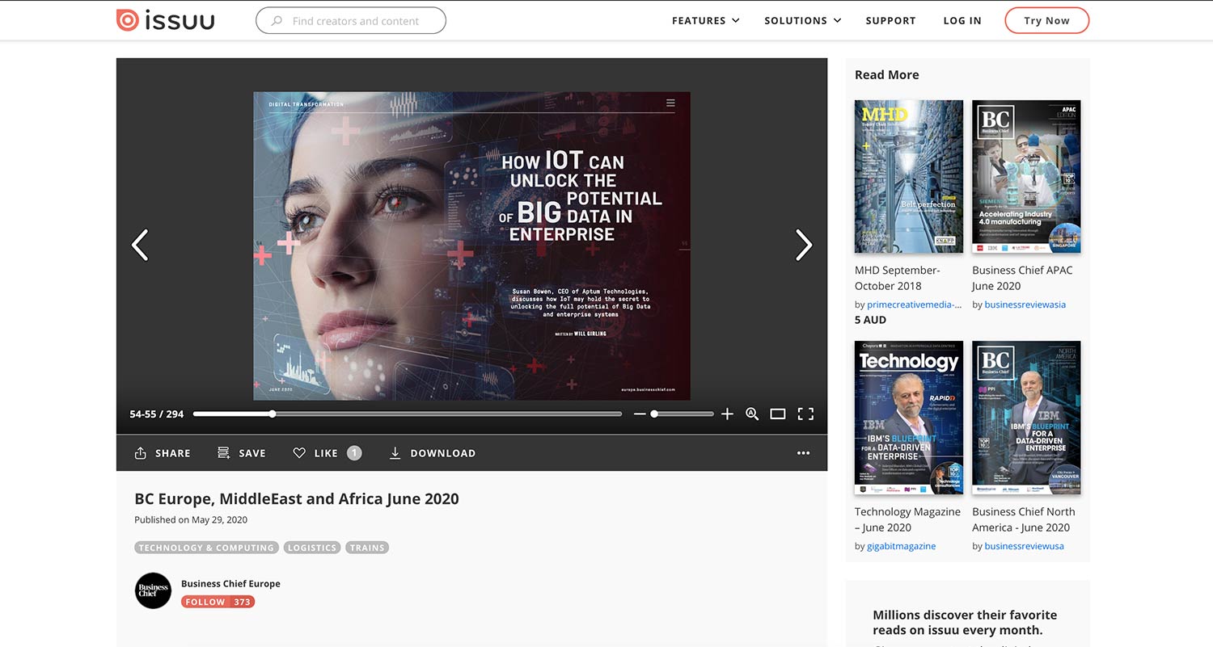Click the zoom out minus icon
Viewport: 1213px width, 647px height.
[640, 414]
